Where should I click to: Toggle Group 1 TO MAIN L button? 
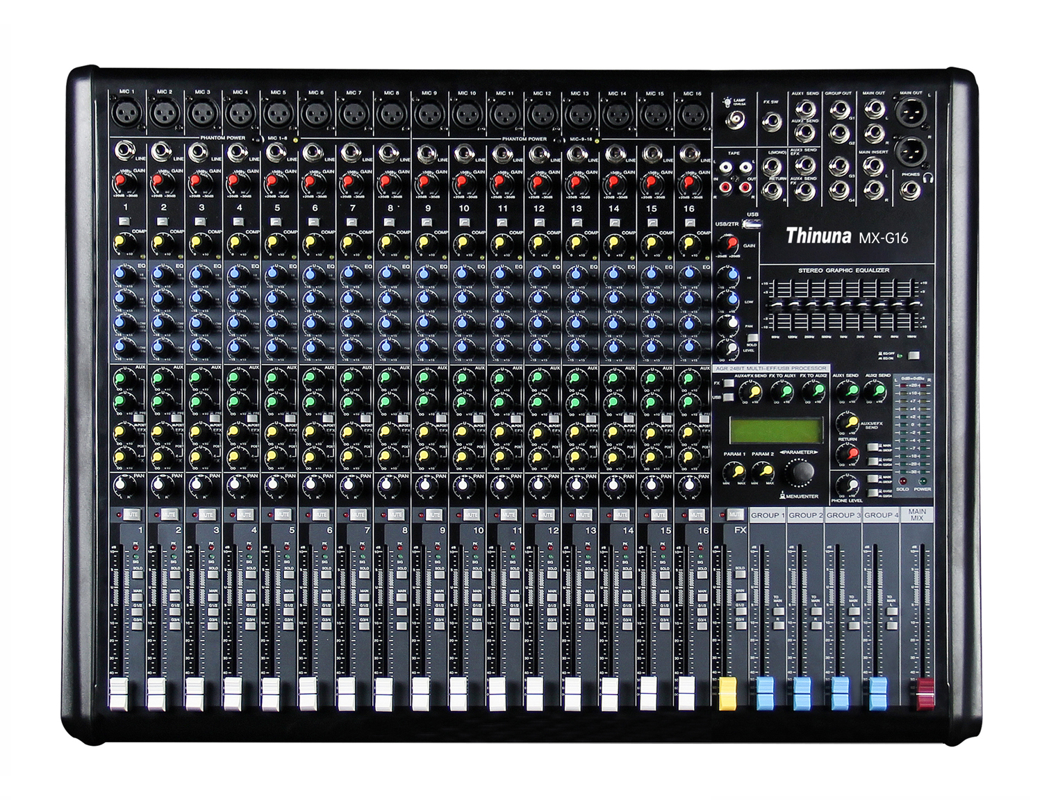(x=779, y=611)
